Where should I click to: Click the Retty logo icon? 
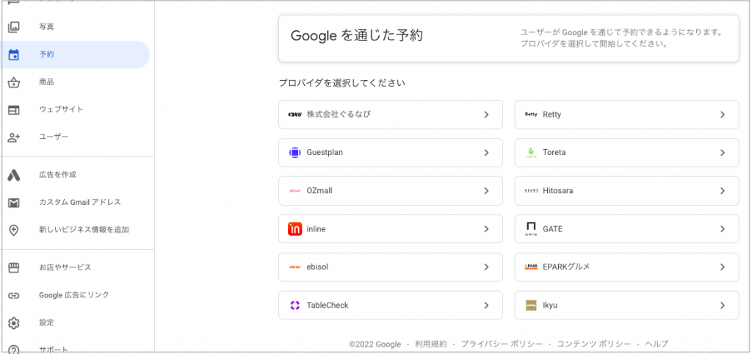[x=531, y=115]
